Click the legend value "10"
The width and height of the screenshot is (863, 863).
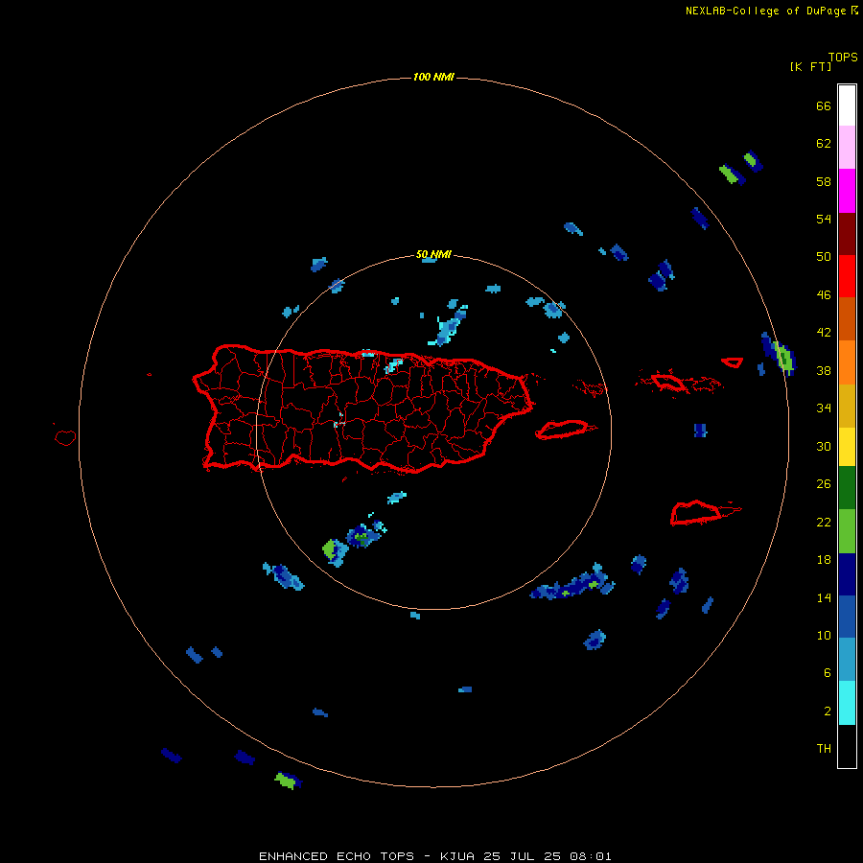pos(824,636)
